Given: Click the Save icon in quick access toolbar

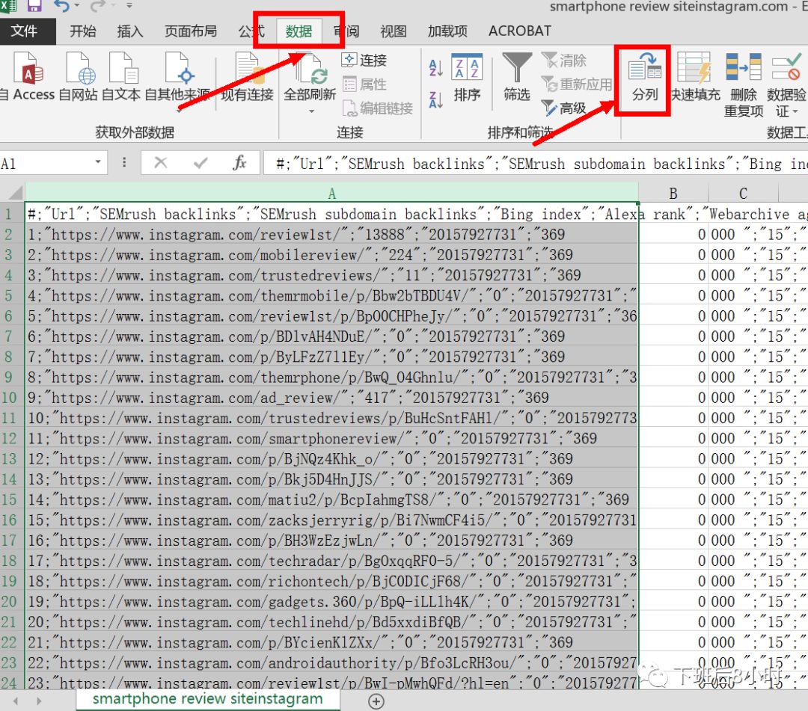Looking at the screenshot, I should click(34, 6).
